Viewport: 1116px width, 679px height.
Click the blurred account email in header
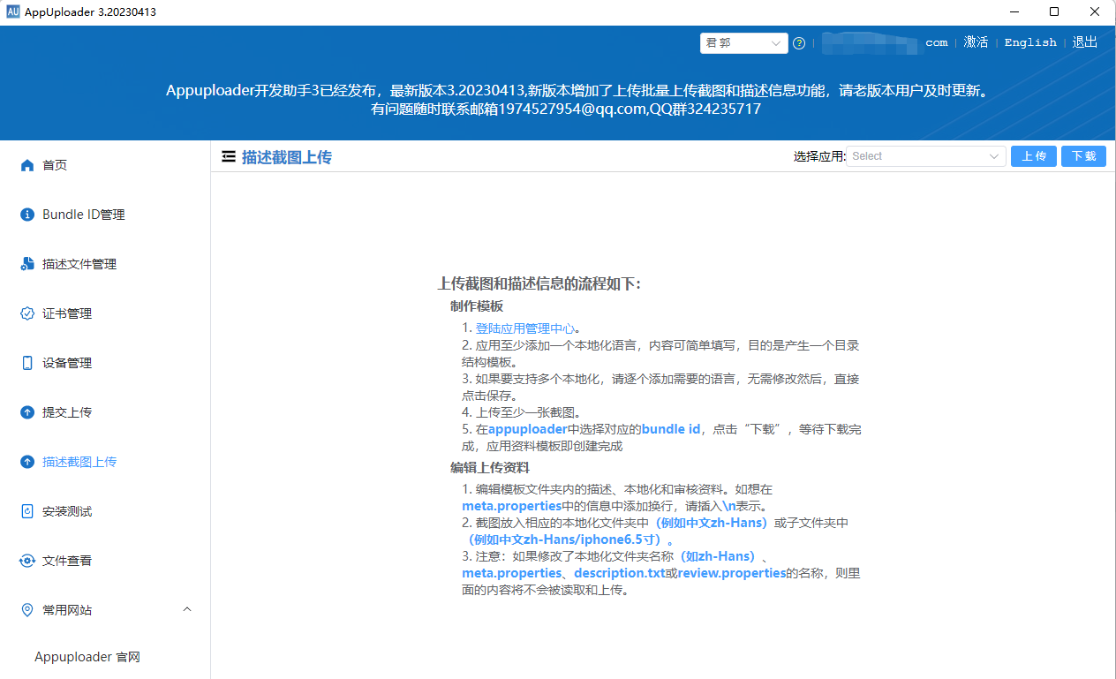point(885,42)
